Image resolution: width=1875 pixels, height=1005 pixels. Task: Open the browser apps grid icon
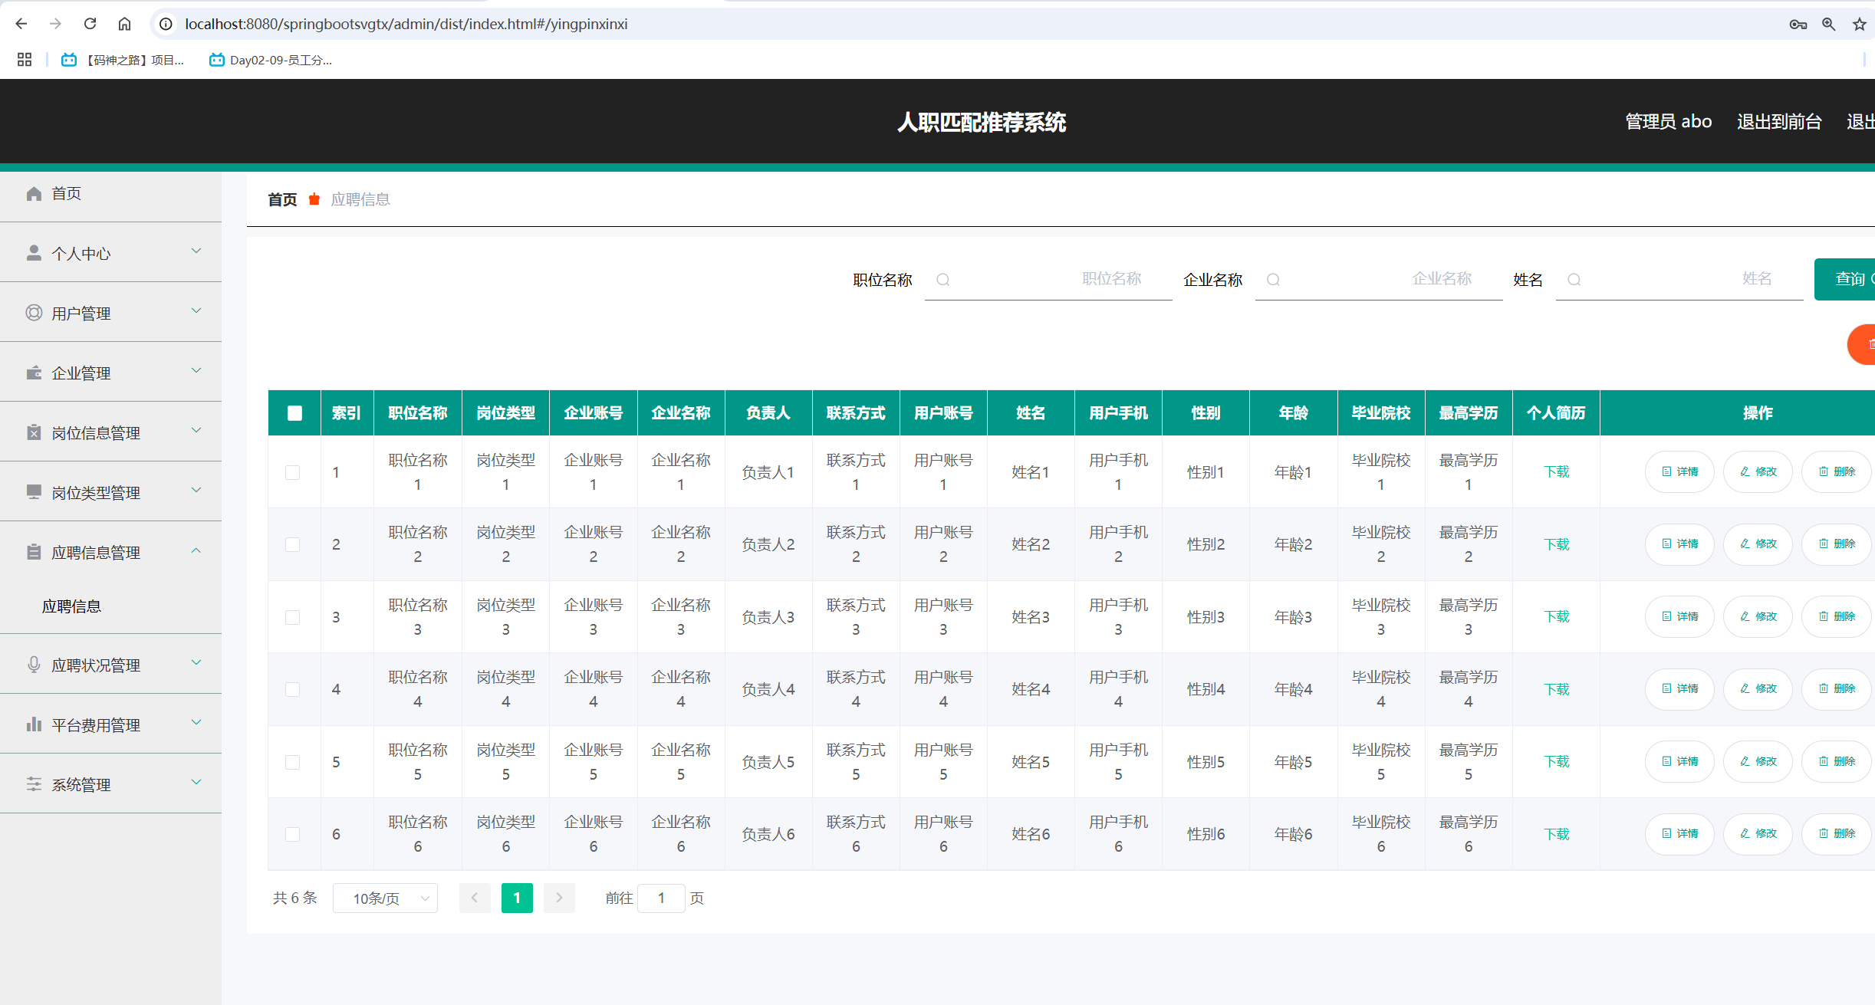25,60
